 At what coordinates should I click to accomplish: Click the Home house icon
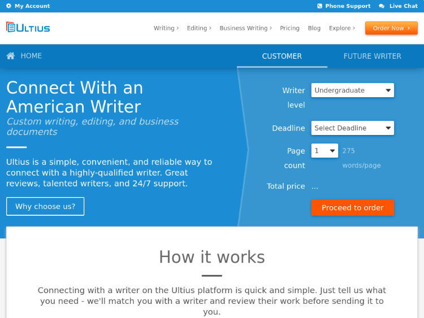pyautogui.click(x=11, y=56)
